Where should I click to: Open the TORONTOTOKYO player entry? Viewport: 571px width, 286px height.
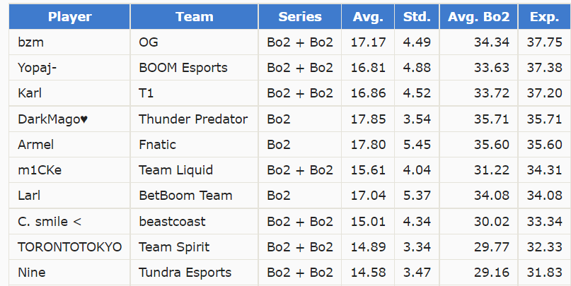coord(69,247)
